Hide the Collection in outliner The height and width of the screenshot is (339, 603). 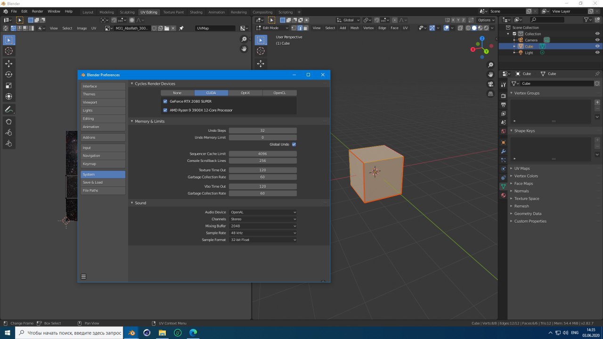[x=597, y=34]
